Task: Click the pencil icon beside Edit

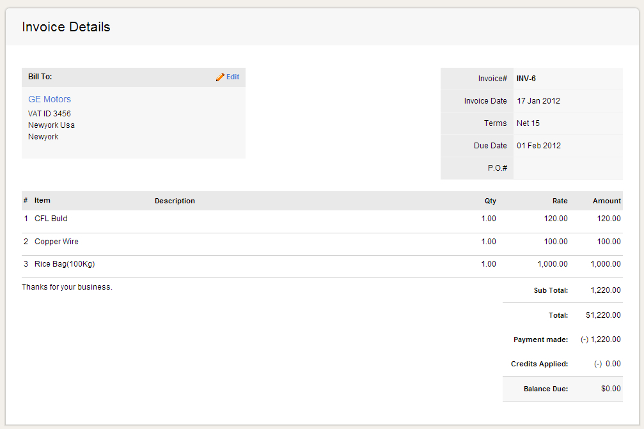Action: pyautogui.click(x=220, y=77)
